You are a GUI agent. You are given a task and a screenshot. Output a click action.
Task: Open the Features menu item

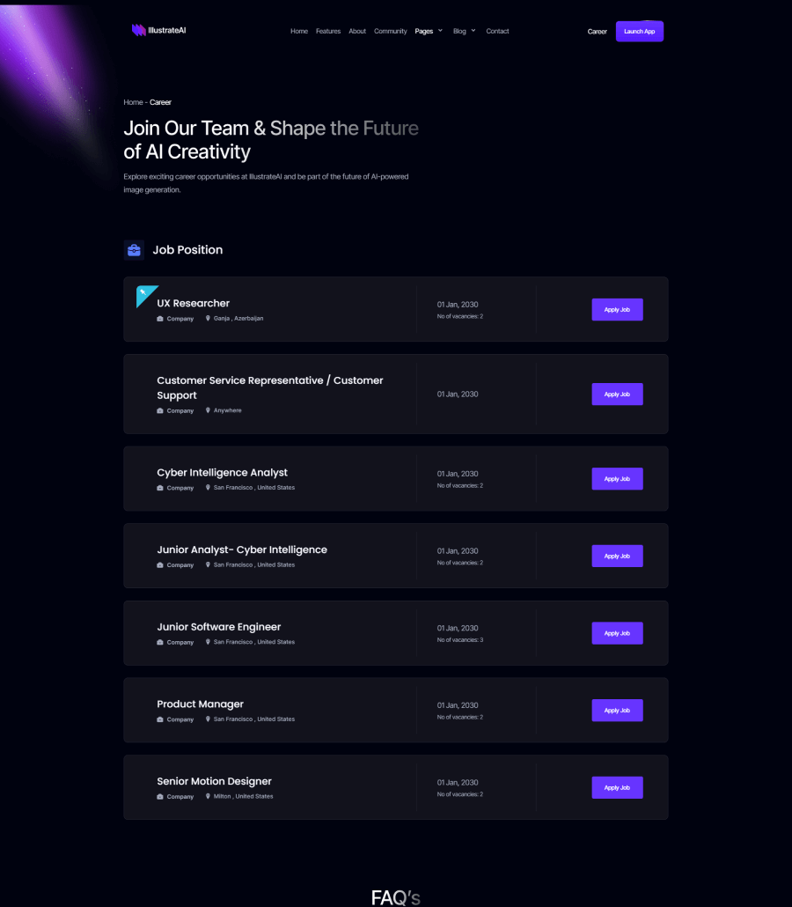(x=328, y=31)
